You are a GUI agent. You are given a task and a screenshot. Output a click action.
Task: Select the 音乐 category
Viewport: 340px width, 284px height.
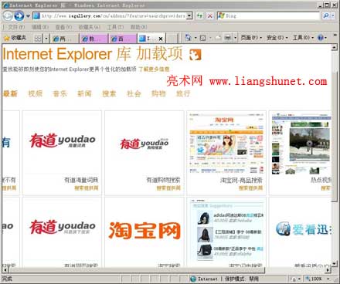(59, 93)
